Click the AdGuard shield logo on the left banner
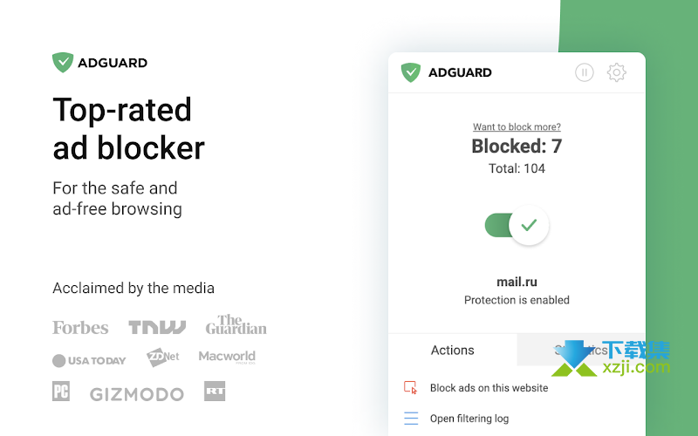The height and width of the screenshot is (436, 698). point(62,63)
